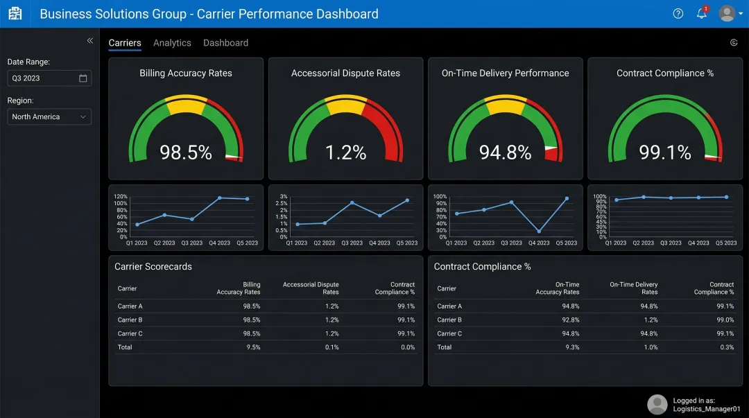This screenshot has height=418, width=749.
Task: Click Carrier A in Carrier Scorecards table
Action: pos(130,306)
